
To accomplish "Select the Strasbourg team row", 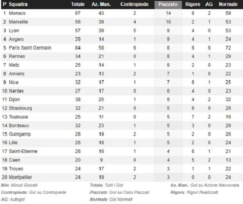I will pyautogui.click(x=122, y=108).
